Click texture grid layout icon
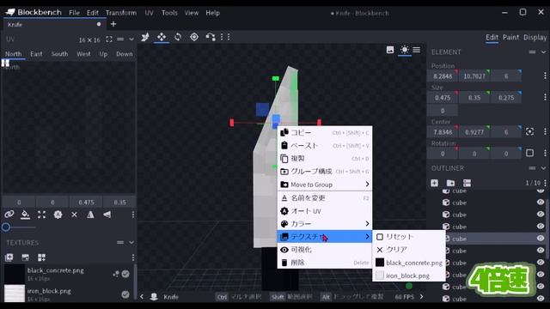Image resolution: width=550 pixels, height=309 pixels. point(41,257)
